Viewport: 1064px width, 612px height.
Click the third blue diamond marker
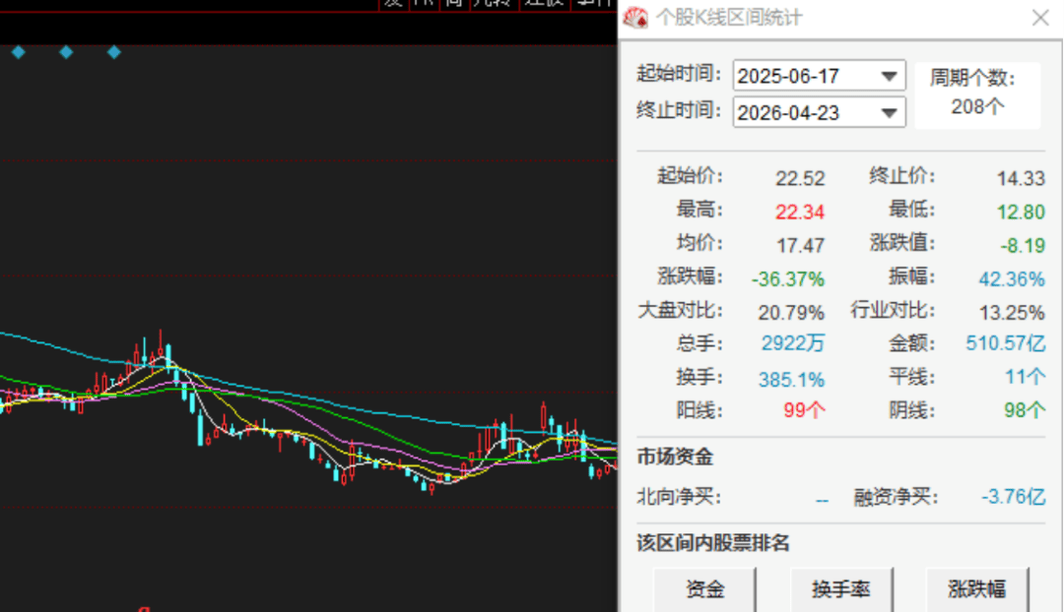tap(114, 52)
